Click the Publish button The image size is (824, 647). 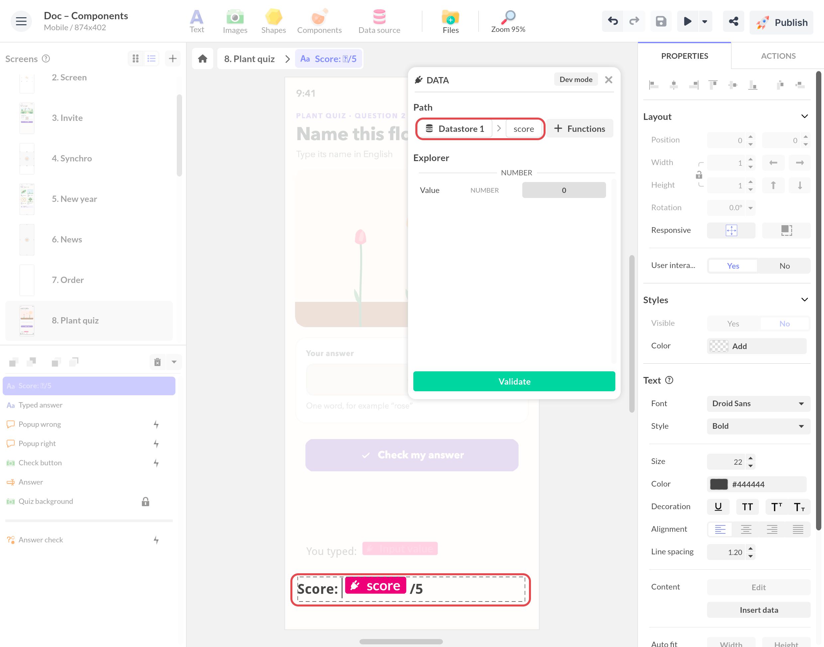[x=781, y=22]
